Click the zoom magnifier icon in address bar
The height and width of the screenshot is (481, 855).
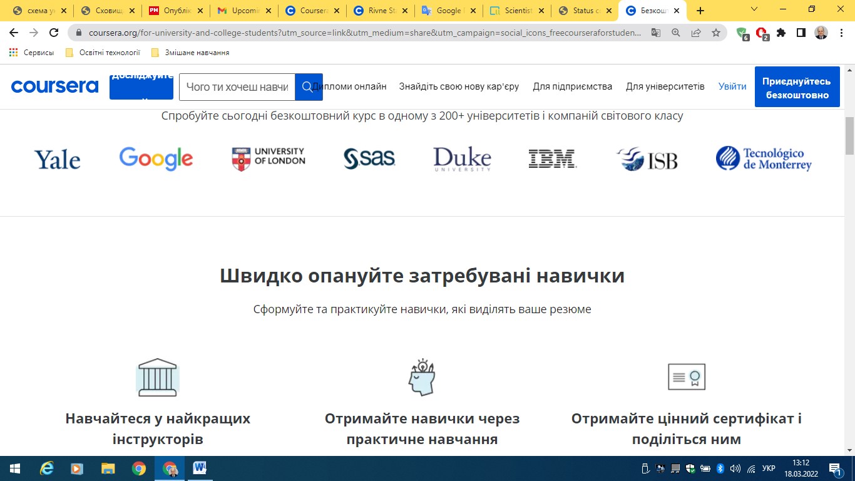coord(676,33)
